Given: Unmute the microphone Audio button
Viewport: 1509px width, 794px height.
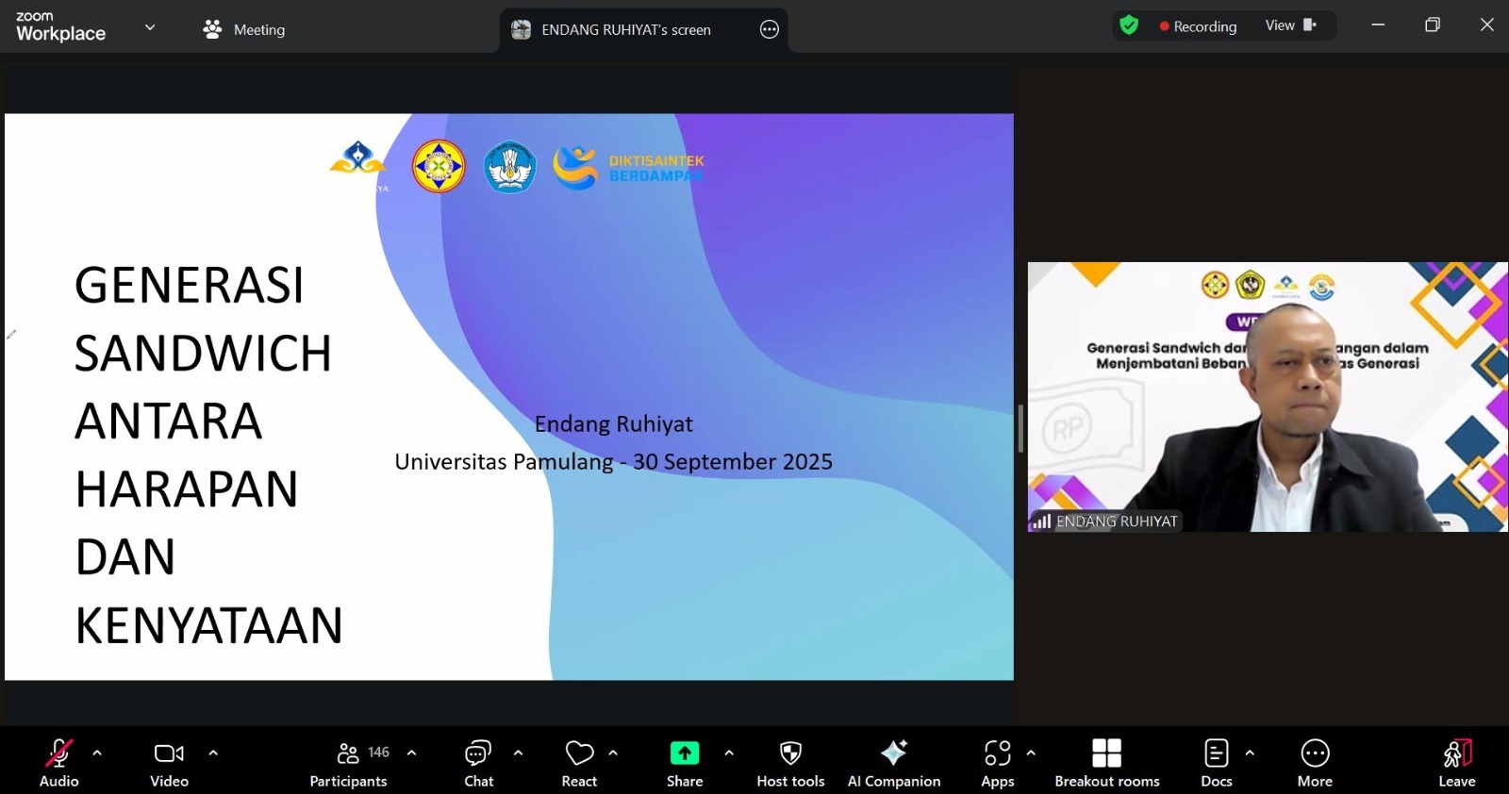Looking at the screenshot, I should 58,762.
